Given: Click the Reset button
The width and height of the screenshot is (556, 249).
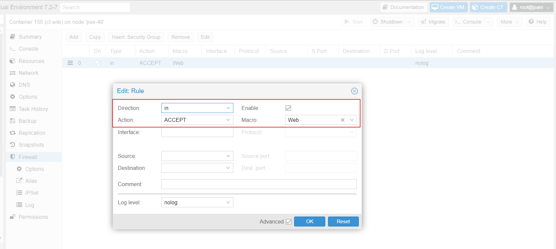Looking at the screenshot, I should (343, 222).
